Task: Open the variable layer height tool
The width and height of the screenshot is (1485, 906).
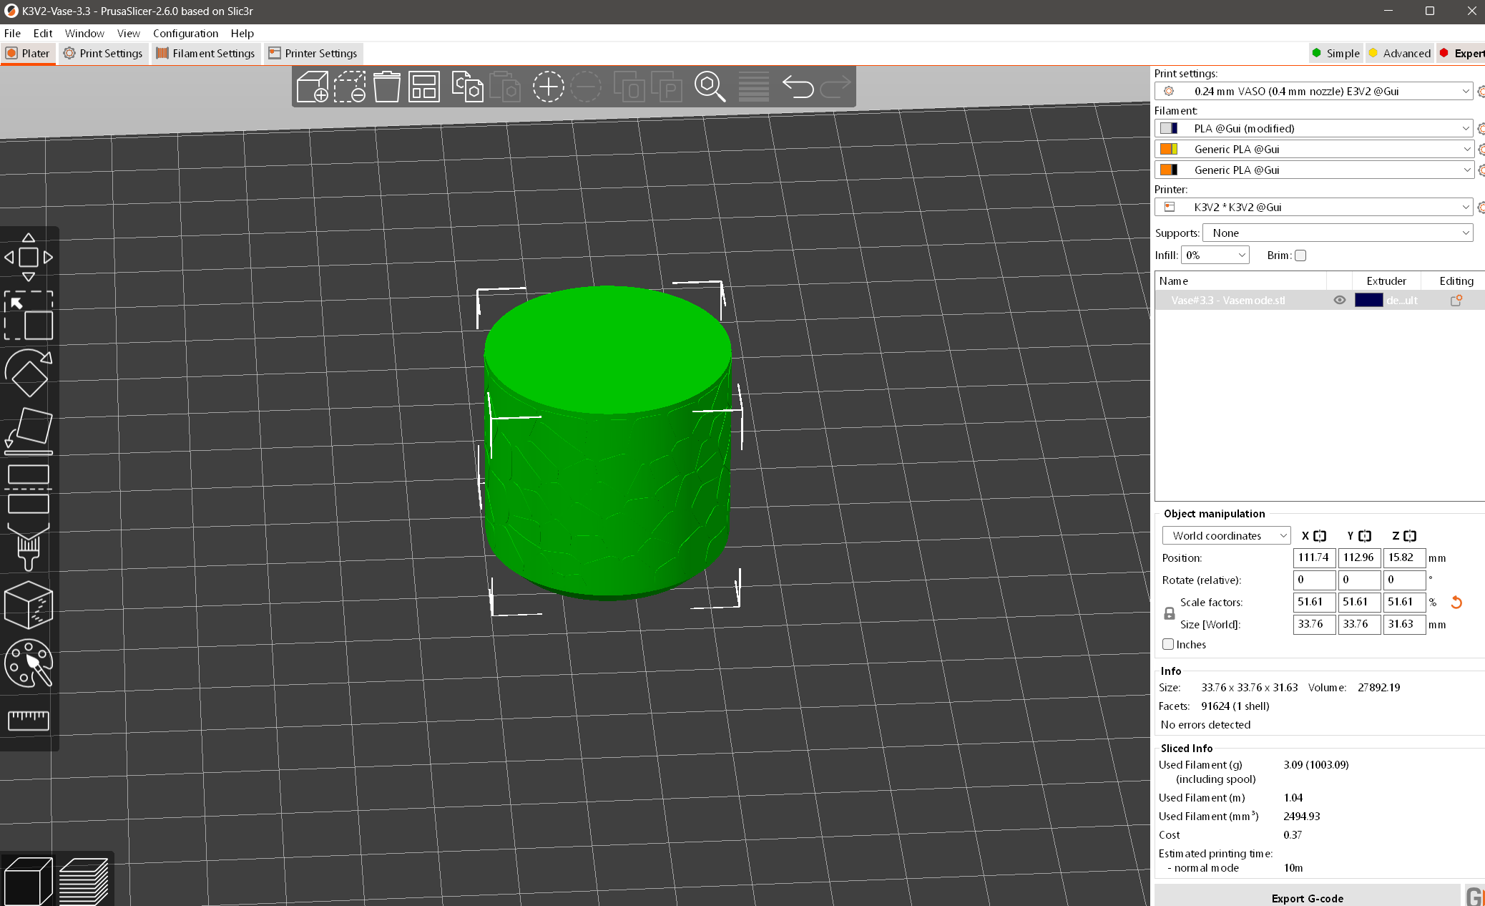Action: (x=753, y=86)
